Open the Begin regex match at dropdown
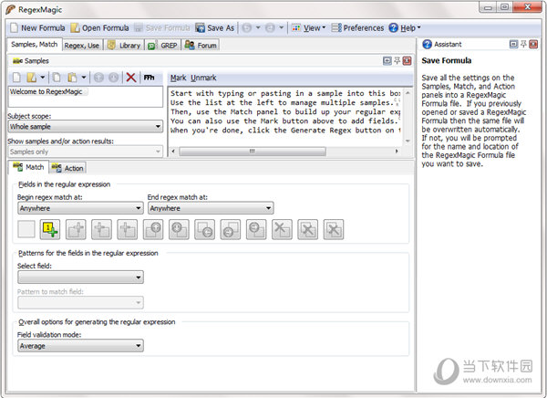Screen dimensions: 547x398 pos(80,208)
